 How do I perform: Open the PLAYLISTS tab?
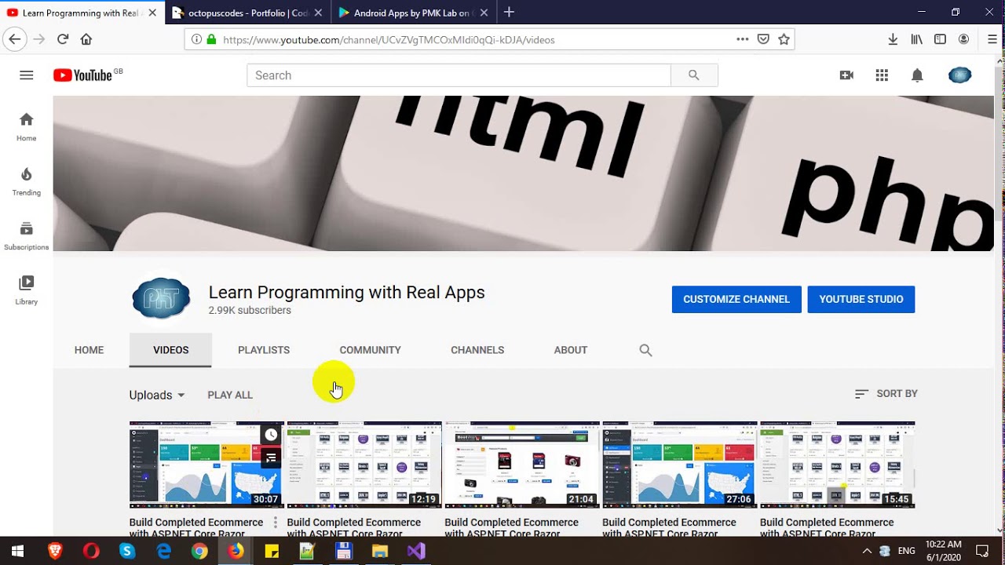point(264,350)
